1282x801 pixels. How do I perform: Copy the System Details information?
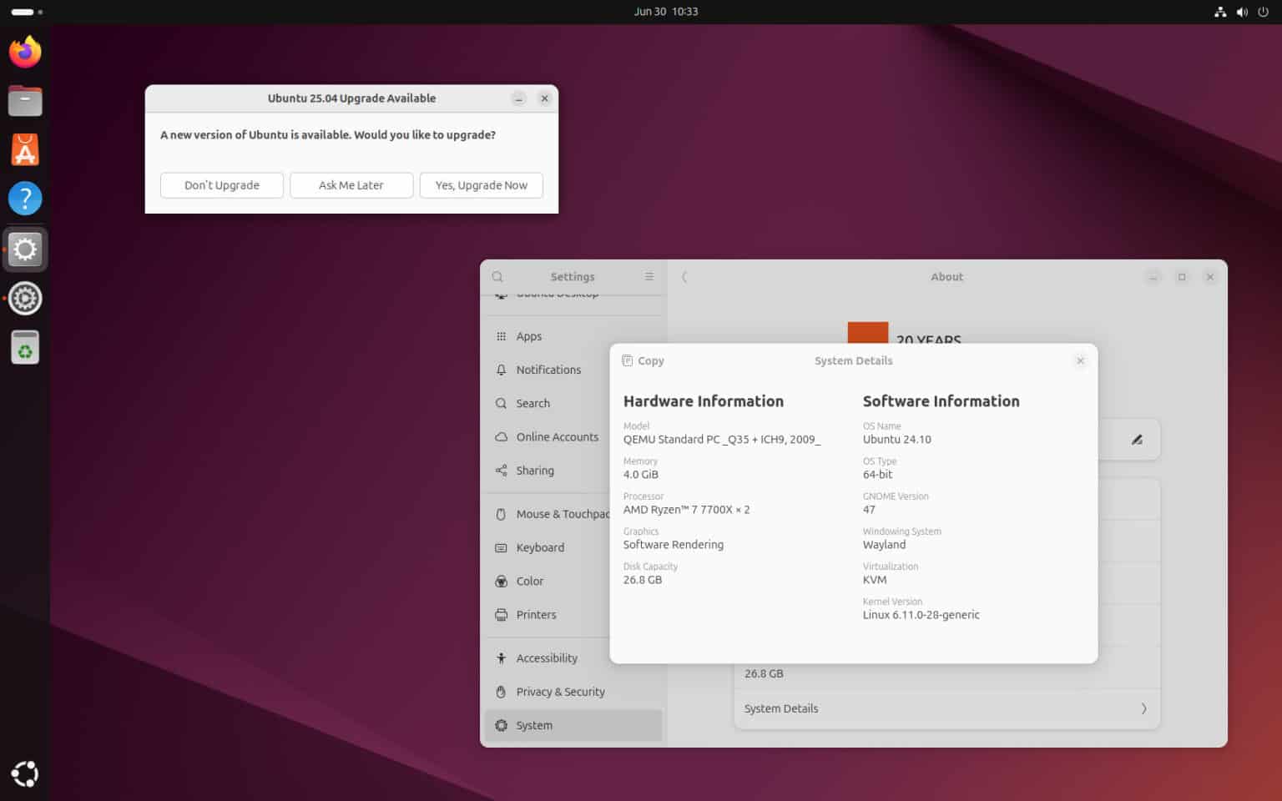[642, 360]
